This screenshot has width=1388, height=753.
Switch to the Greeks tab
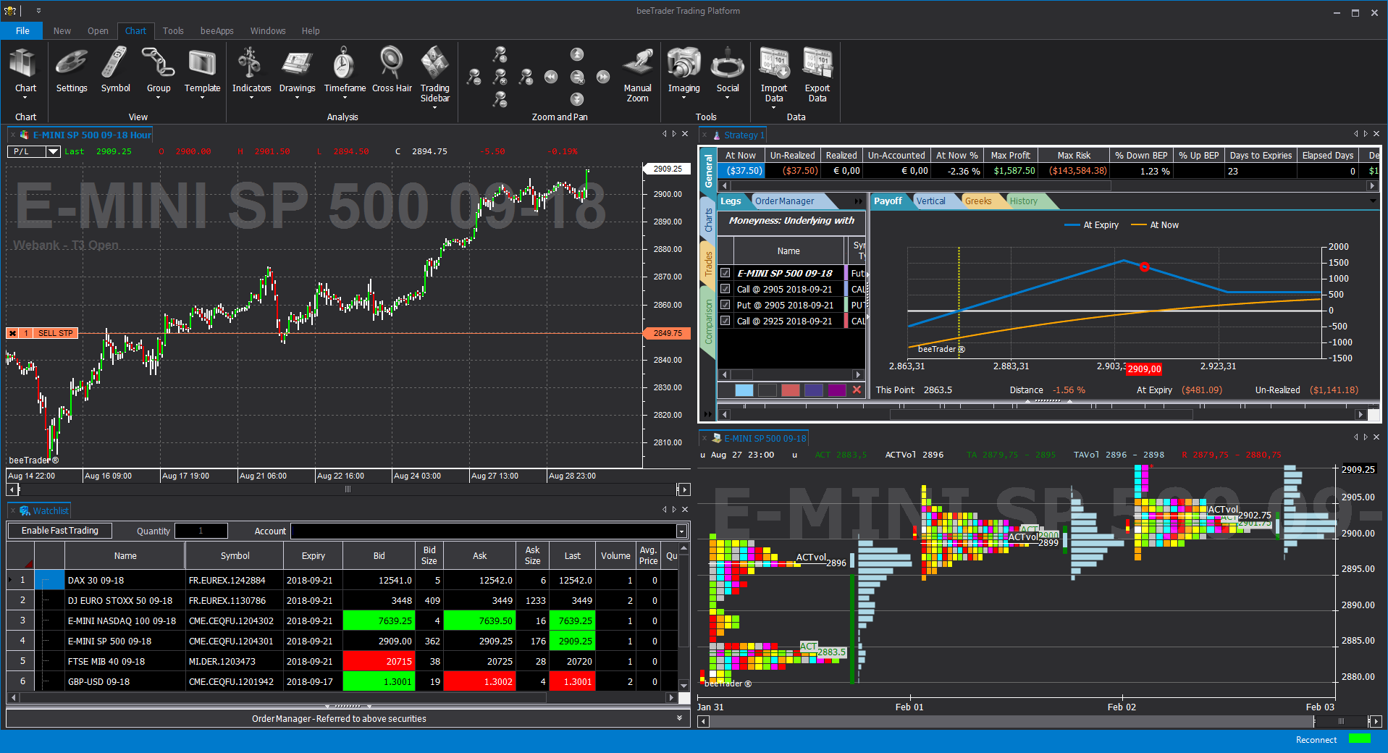click(x=977, y=201)
